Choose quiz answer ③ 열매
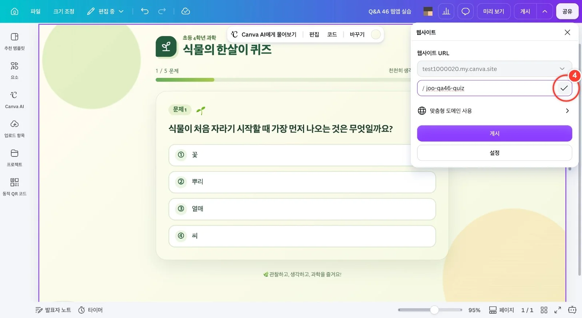This screenshot has width=582, height=318. click(x=302, y=209)
